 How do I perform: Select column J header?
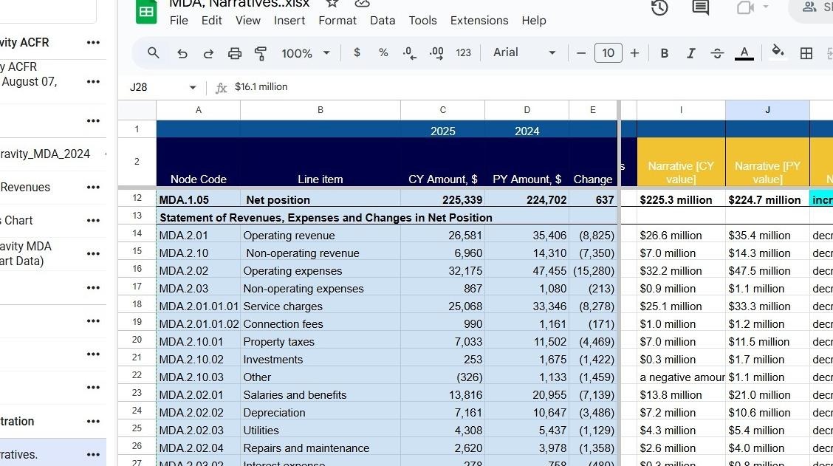(x=767, y=110)
